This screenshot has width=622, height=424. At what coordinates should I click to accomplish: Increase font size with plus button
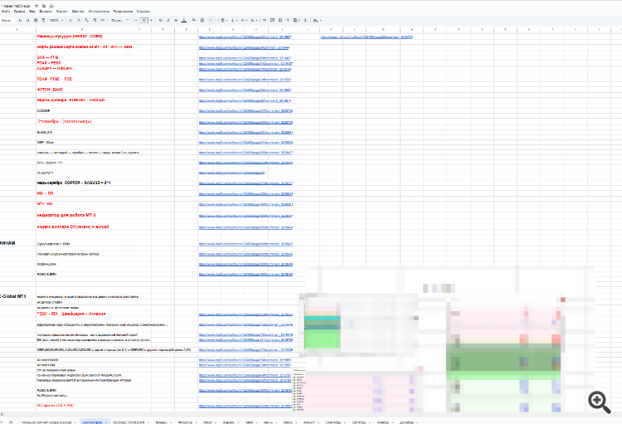coord(151,20)
